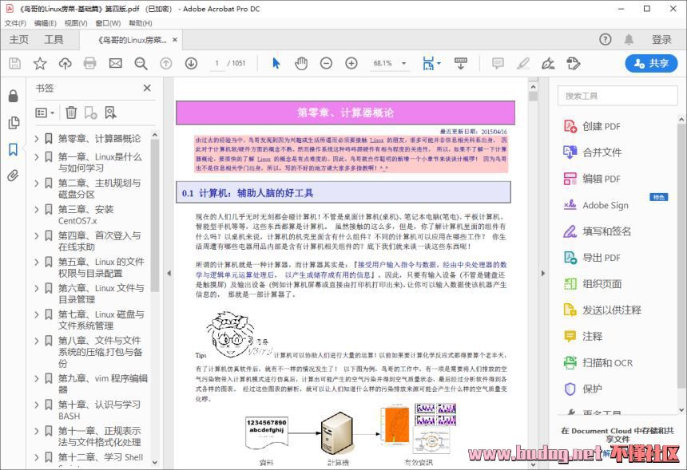The height and width of the screenshot is (470, 687).
Task: Find the current bookmark icon
Action: tap(110, 113)
